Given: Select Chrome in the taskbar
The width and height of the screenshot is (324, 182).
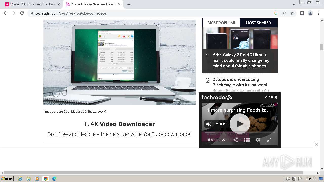Looking at the screenshot, I should 46,179.
